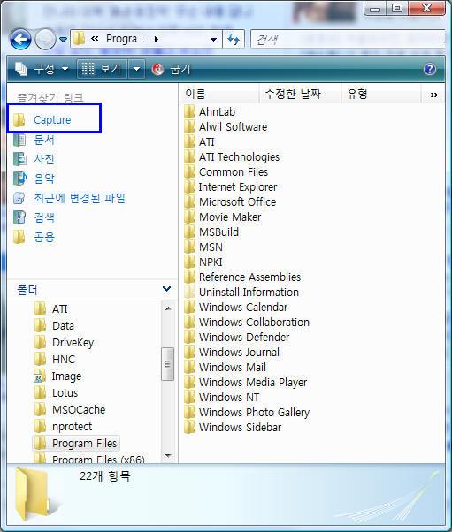The height and width of the screenshot is (532, 452).
Task: Select the Windows Photo Gallery folder
Action: pos(247,412)
